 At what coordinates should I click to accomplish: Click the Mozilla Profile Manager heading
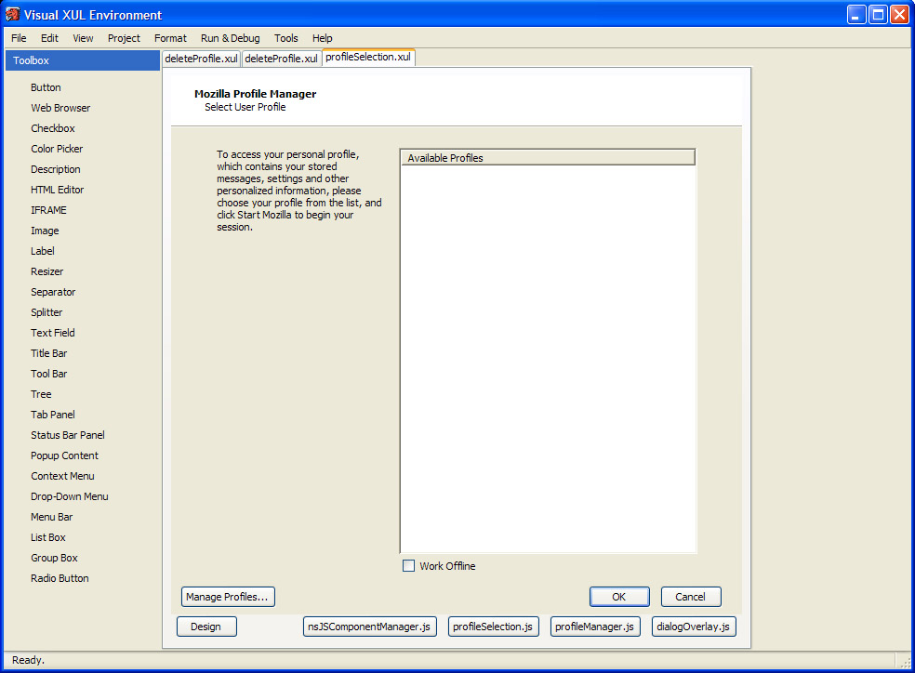[255, 93]
